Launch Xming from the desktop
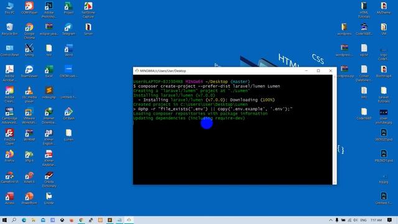This screenshot has height=224, width=398. [x=29, y=50]
